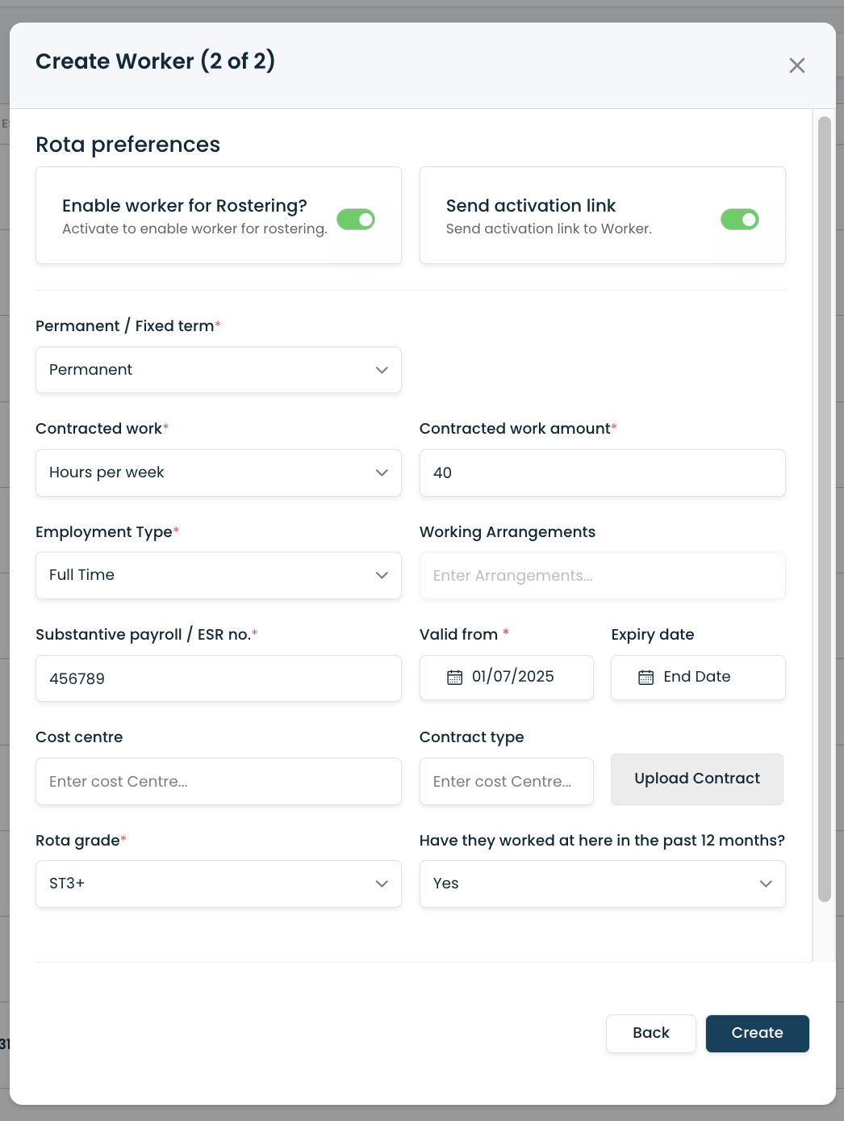Open the worked in past 12 months dropdown

(x=602, y=884)
